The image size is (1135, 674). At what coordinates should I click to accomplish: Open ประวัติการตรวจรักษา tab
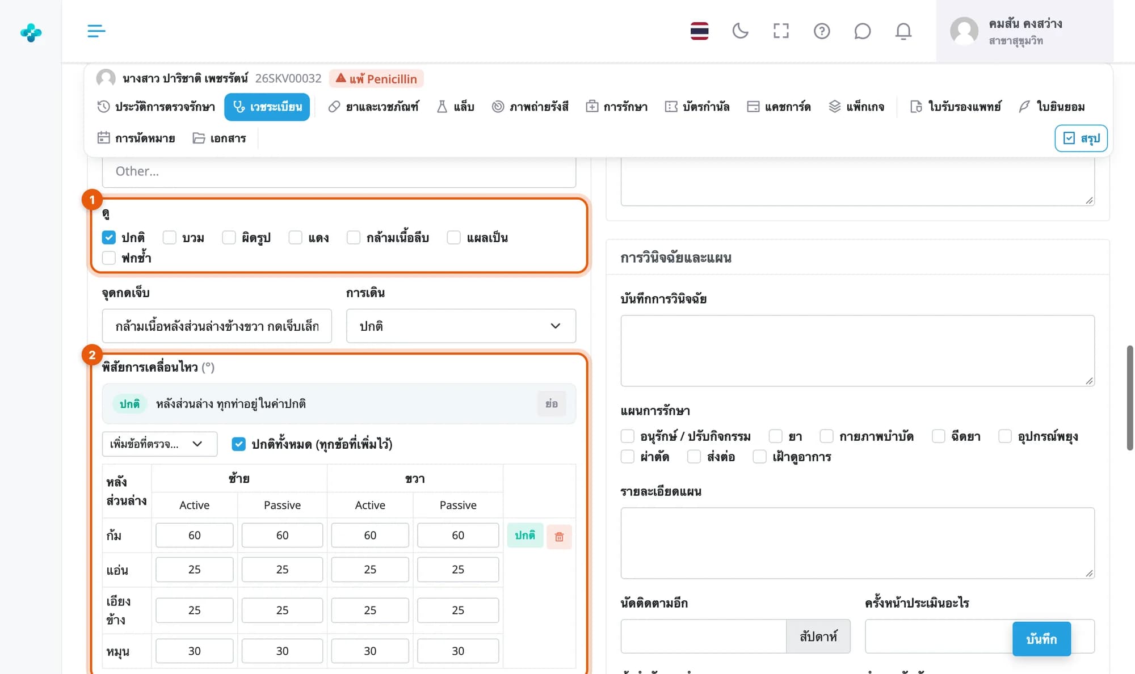(x=156, y=107)
